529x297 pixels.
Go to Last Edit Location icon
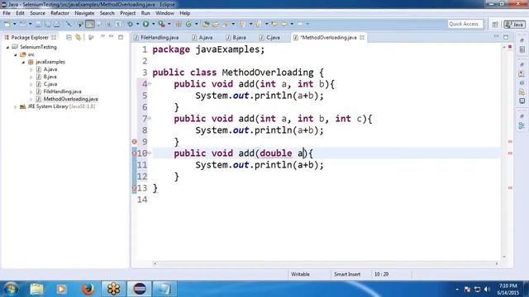(274, 24)
